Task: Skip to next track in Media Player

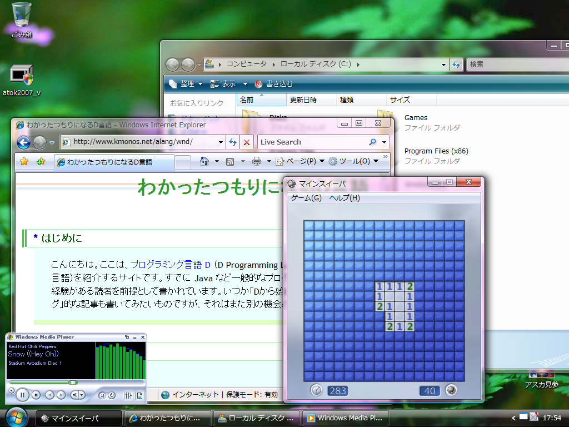Action: [x=61, y=395]
